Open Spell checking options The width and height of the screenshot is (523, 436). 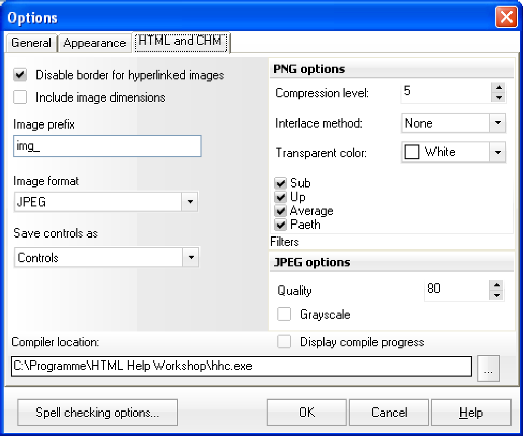click(97, 413)
